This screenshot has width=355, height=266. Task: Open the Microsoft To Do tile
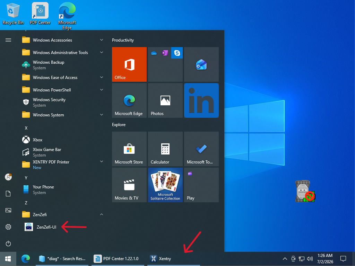[x=201, y=149]
